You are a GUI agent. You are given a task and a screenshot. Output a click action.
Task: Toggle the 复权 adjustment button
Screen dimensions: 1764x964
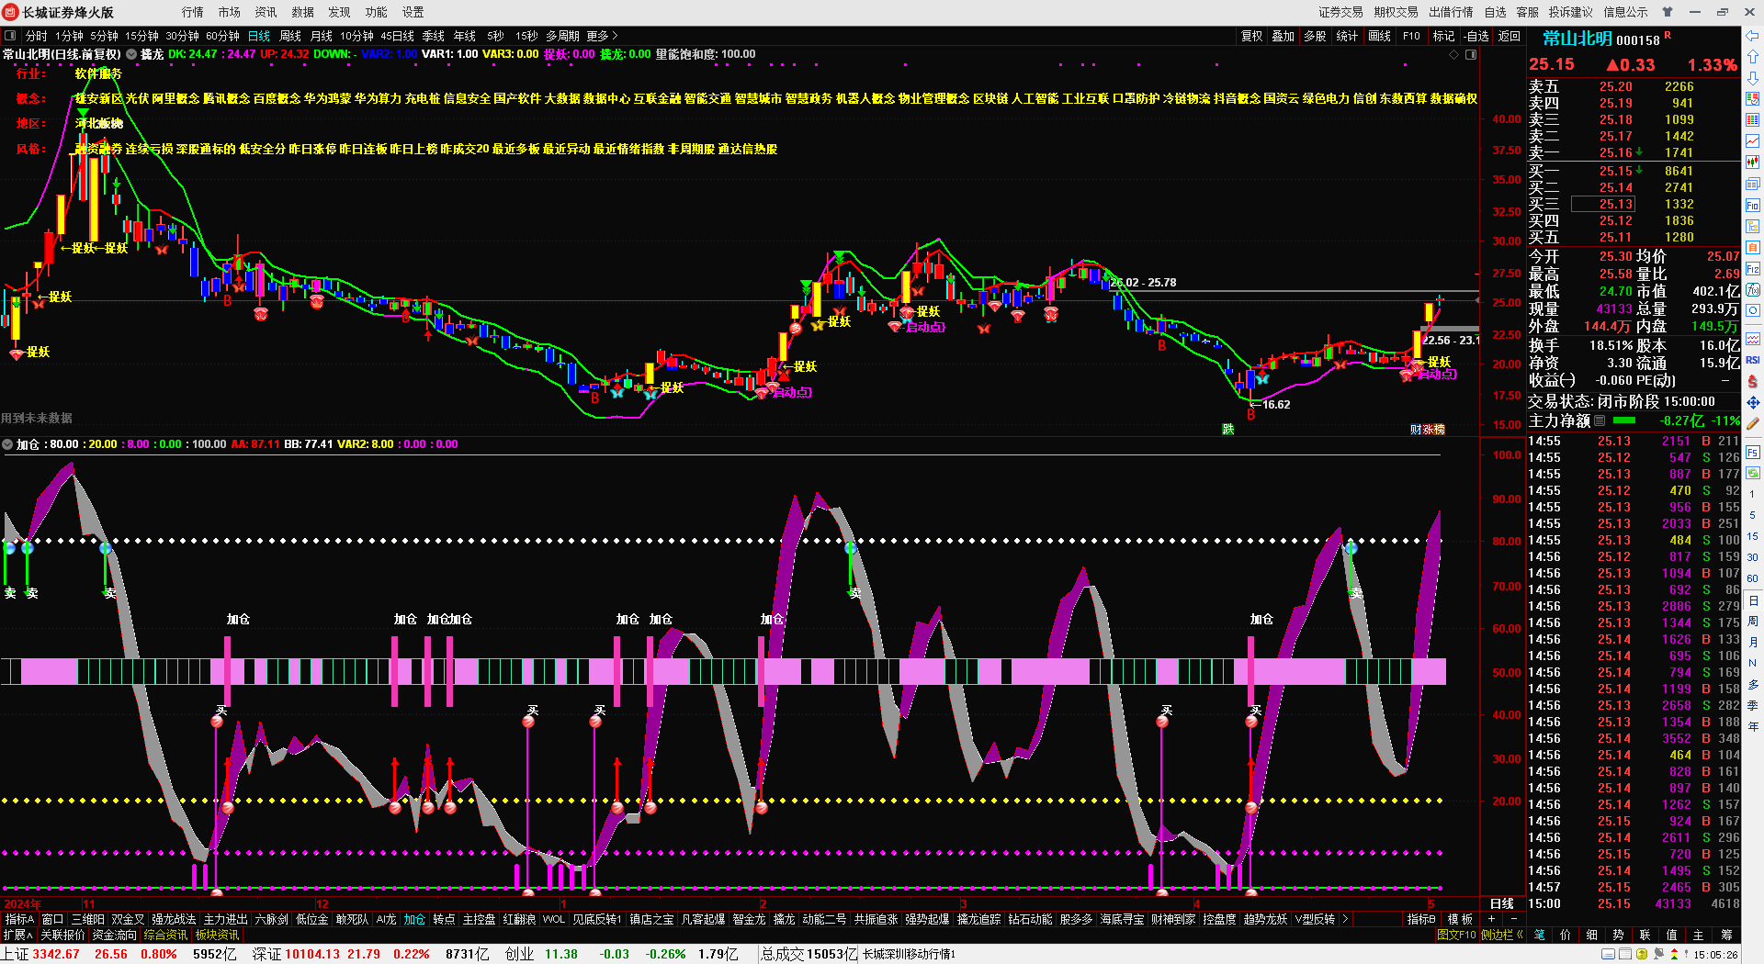[1251, 36]
